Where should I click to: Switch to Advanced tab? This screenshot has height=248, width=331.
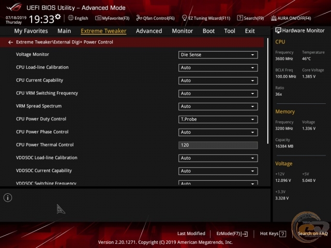(x=149, y=31)
